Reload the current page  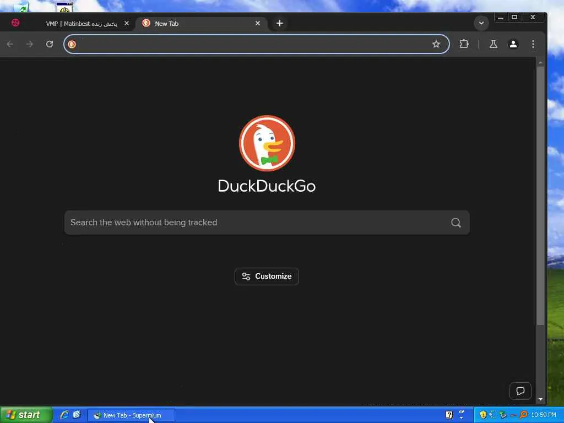coord(50,44)
